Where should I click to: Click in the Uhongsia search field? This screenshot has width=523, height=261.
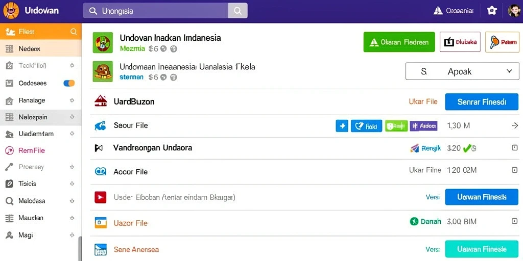(155, 11)
